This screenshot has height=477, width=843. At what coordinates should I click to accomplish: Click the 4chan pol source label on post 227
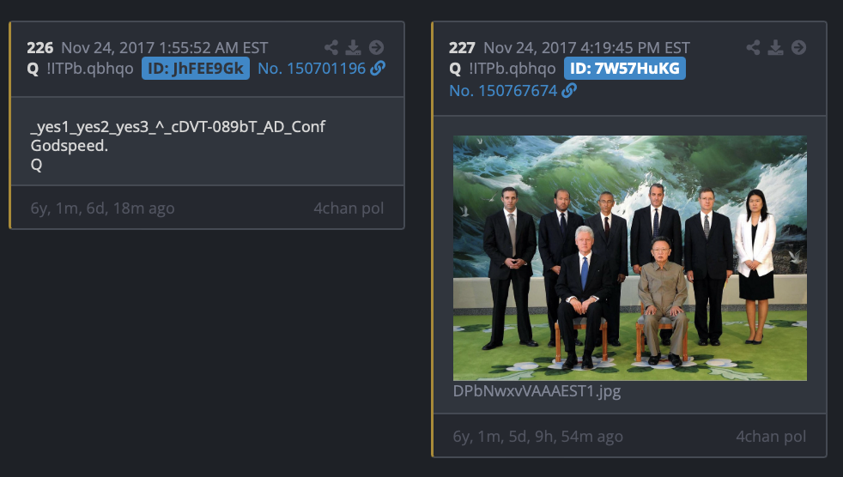771,436
